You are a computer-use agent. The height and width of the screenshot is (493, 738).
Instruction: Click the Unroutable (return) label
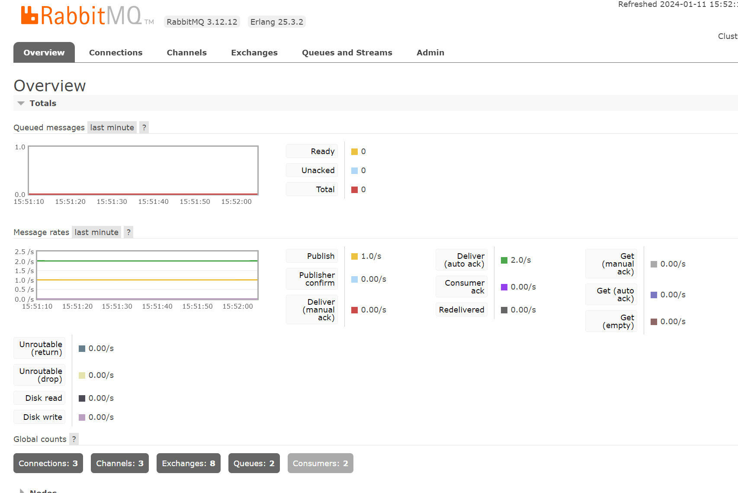pyautogui.click(x=39, y=348)
